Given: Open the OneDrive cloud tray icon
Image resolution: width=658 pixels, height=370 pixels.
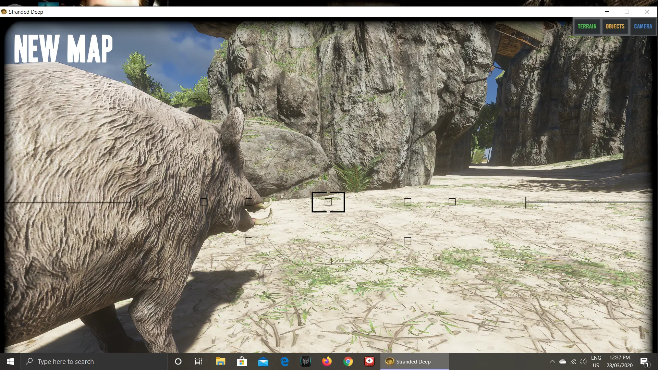Looking at the screenshot, I should (x=563, y=361).
